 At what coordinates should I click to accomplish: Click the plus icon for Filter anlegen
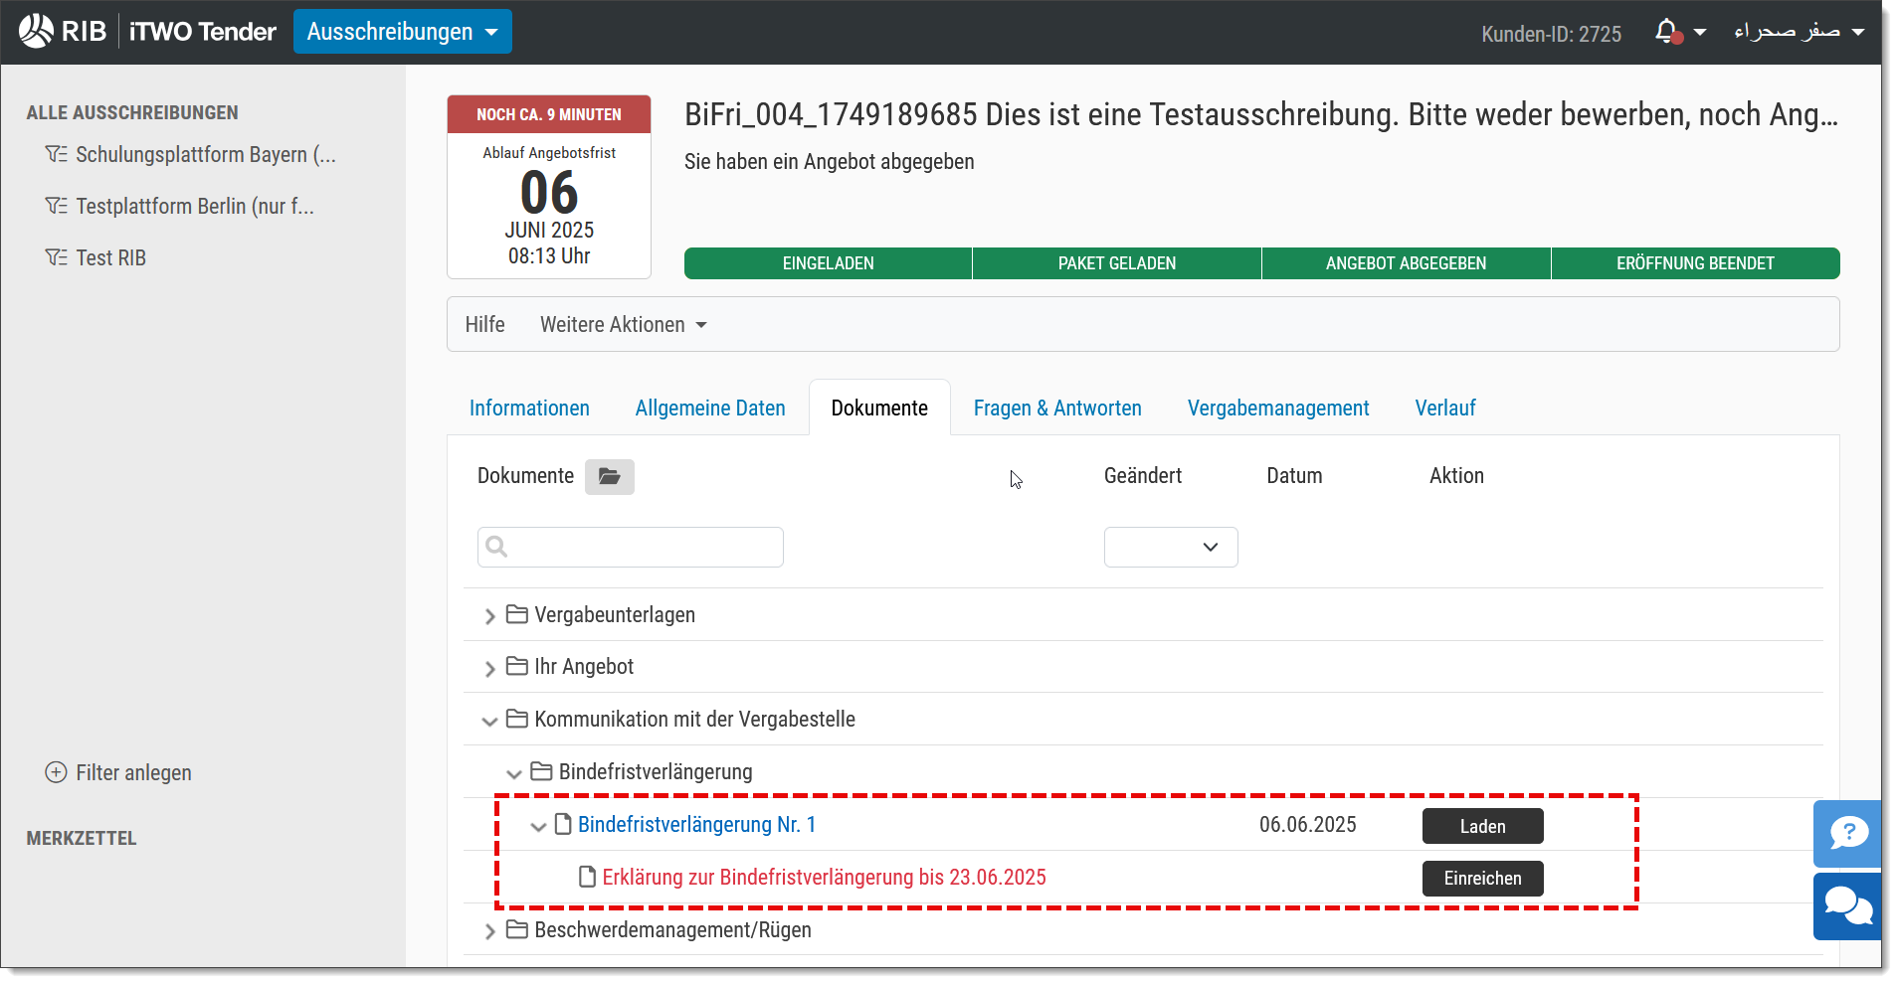coord(57,772)
